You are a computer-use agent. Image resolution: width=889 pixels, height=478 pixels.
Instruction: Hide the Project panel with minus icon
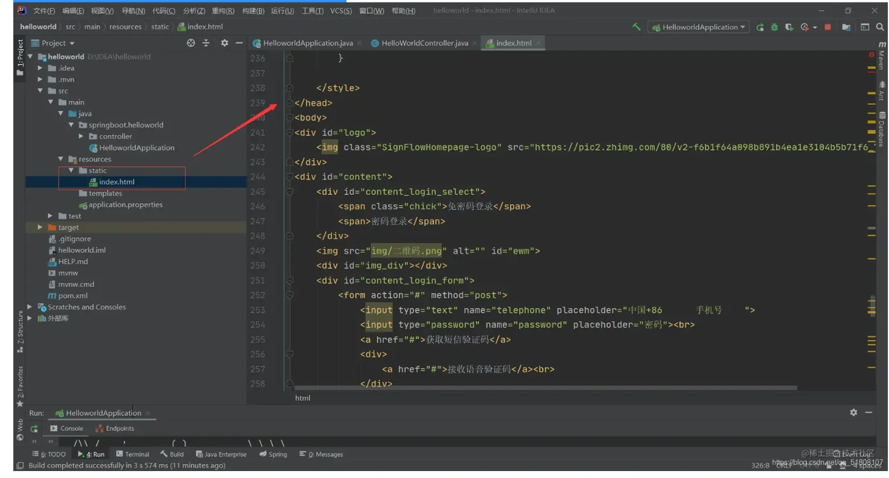point(239,43)
